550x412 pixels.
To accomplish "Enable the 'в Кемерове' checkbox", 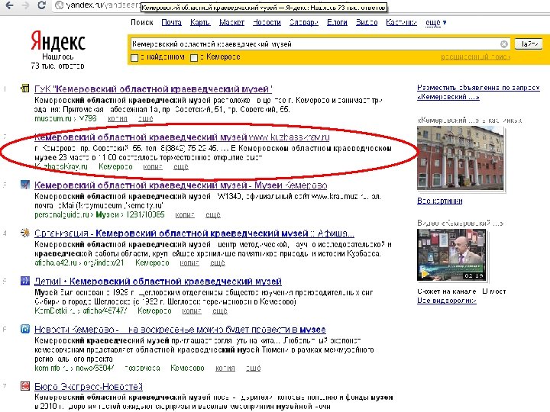I will pos(194,58).
